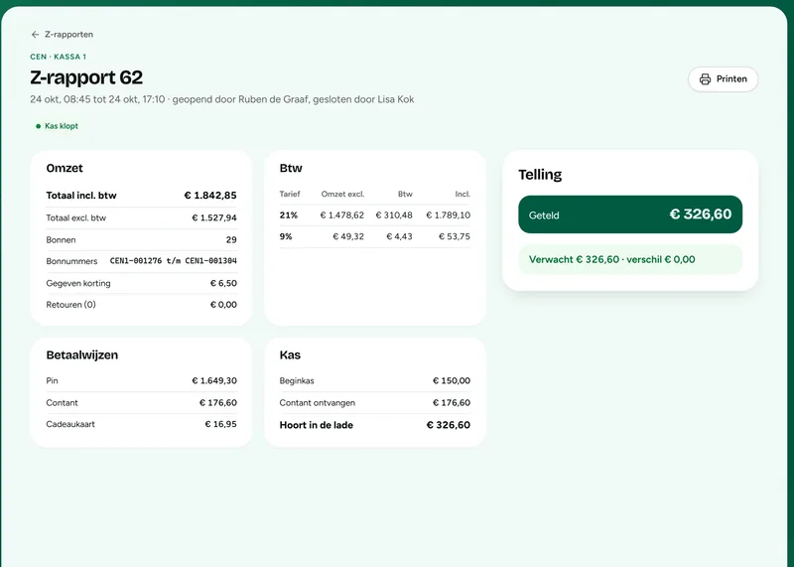Go back via the left arrow icon
Image resolution: width=794 pixels, height=567 pixels.
click(x=35, y=35)
